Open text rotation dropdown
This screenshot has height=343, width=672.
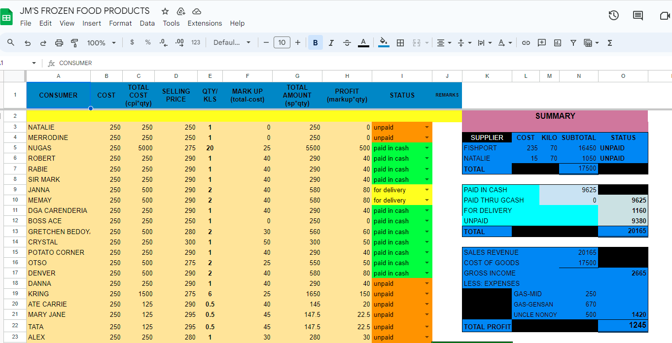coord(505,43)
